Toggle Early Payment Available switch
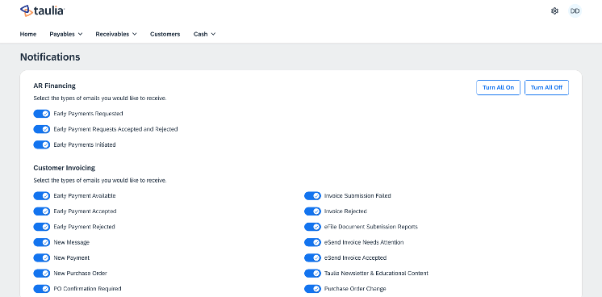 click(x=42, y=196)
